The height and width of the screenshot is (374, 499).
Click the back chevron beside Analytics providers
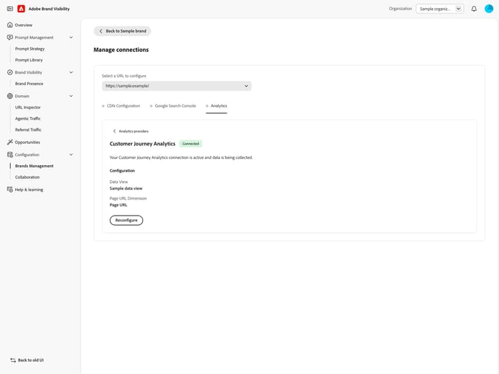point(114,131)
